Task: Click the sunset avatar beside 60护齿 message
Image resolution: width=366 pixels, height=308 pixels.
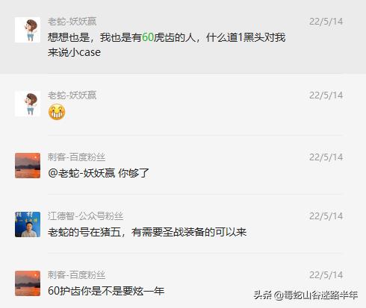Action: (28, 283)
